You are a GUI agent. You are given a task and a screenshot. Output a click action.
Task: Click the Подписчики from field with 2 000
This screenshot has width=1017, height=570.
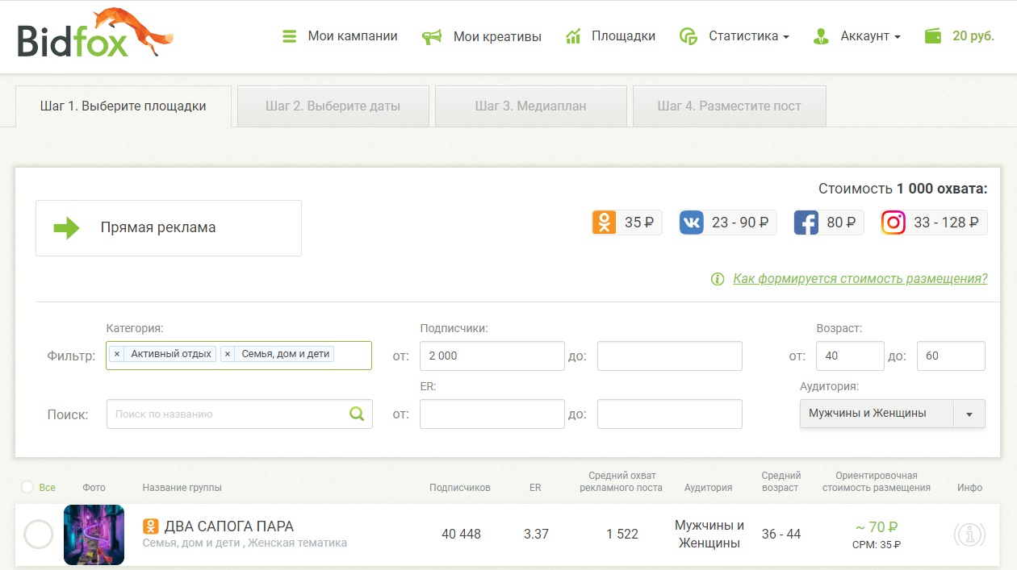tap(492, 356)
